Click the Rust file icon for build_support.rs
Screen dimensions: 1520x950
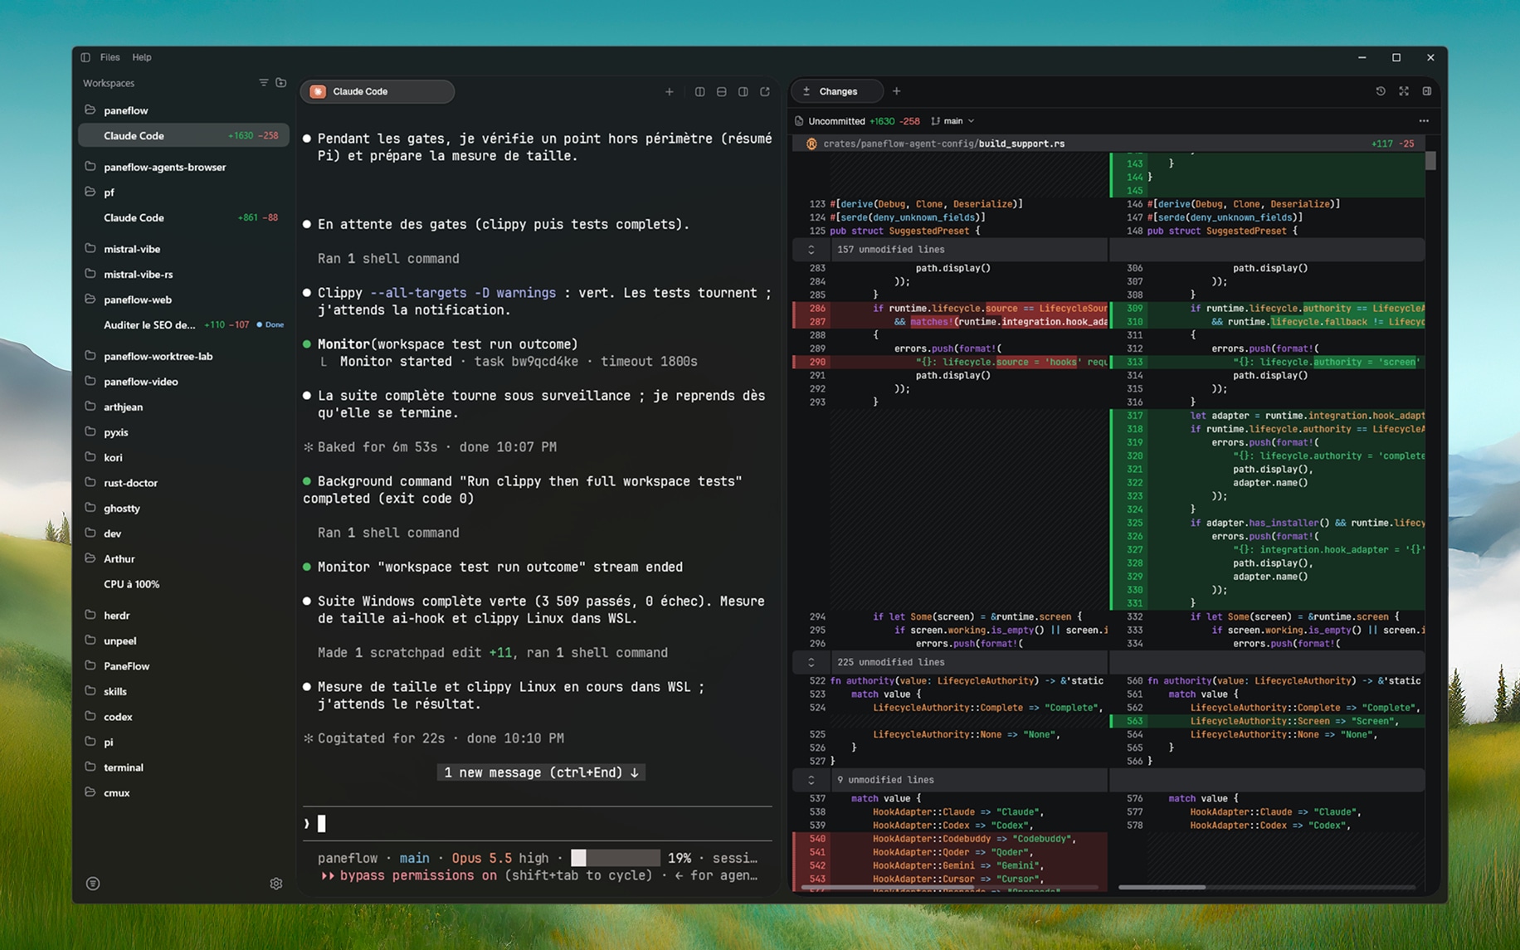[x=811, y=144]
